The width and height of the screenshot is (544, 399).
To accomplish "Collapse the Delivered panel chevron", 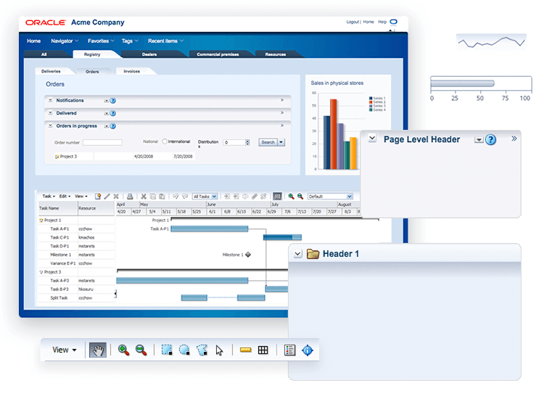I will [51, 113].
